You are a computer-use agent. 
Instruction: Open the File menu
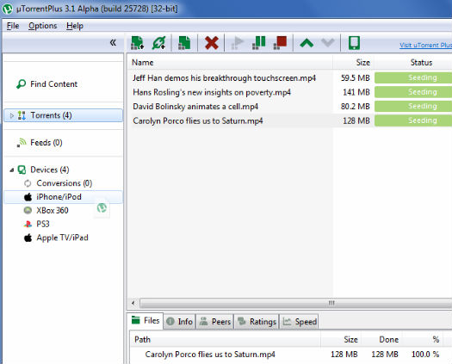tap(13, 26)
